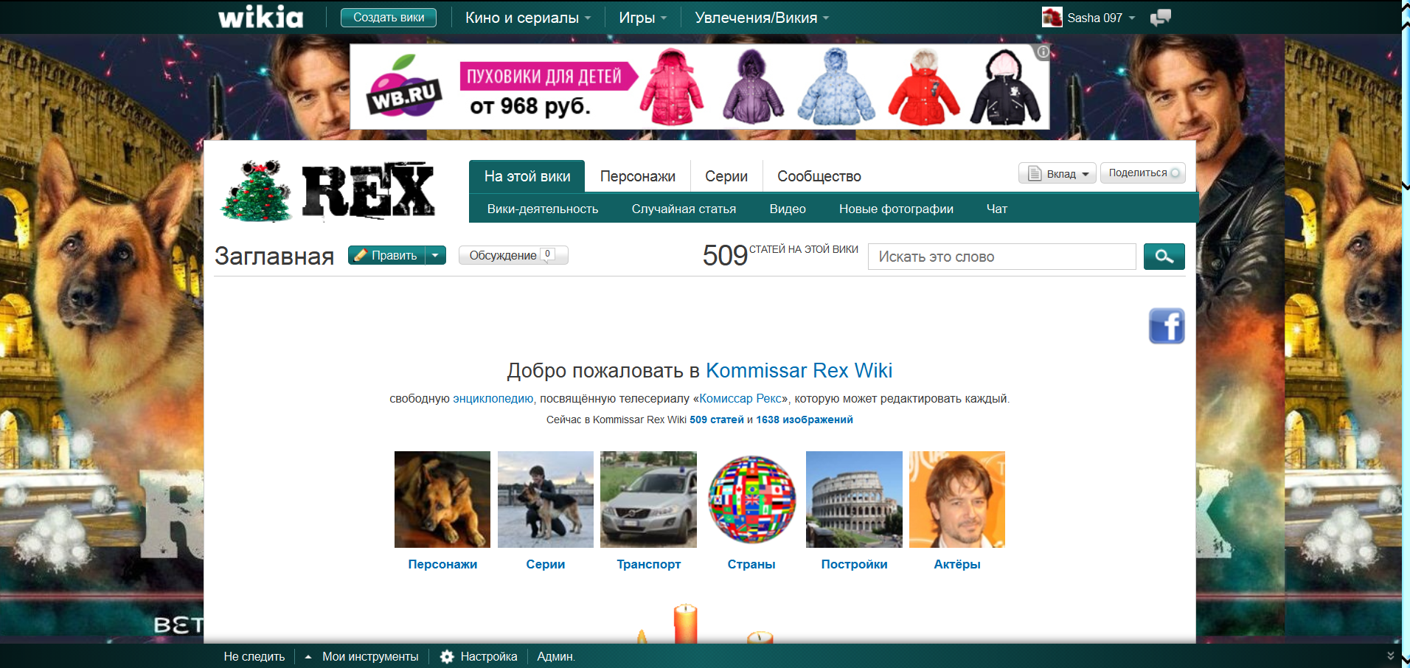Open the Серии navigation tab

(726, 176)
